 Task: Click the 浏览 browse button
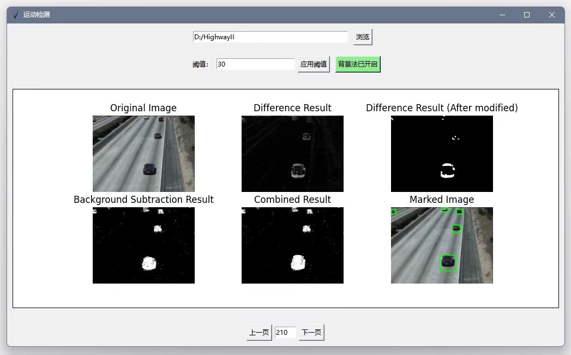[x=363, y=37]
